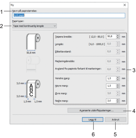This screenshot has width=136, height=138.
Task: Click the Venstre marg value field
Action: [x=111, y=78]
